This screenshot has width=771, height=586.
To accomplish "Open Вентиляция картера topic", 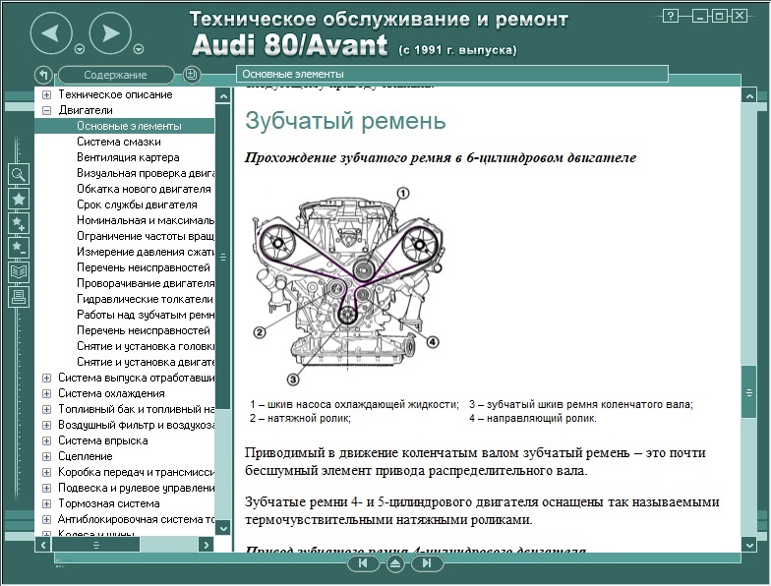I will [128, 157].
